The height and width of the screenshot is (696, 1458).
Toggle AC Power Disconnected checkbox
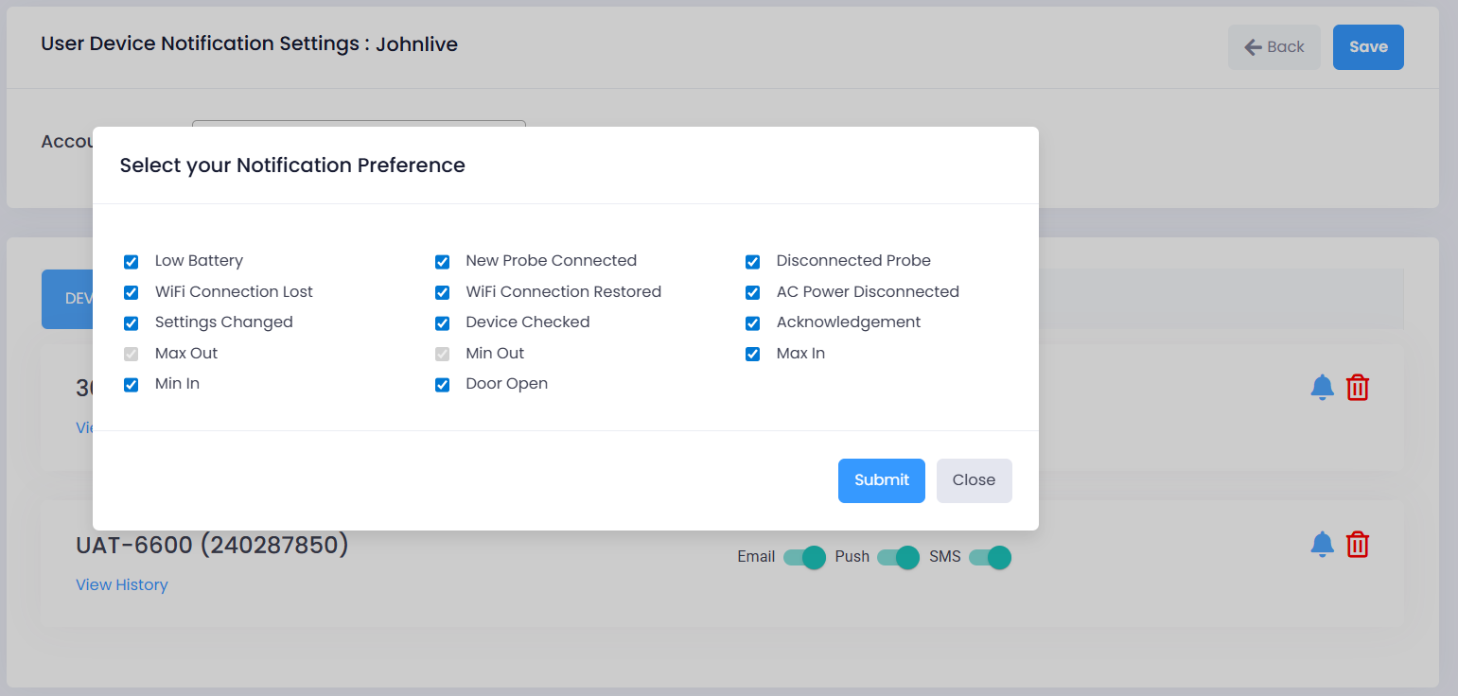pyautogui.click(x=753, y=292)
